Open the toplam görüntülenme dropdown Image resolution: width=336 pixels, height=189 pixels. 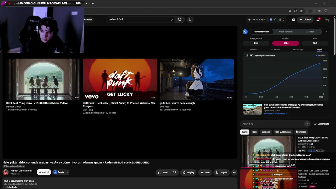click(265, 56)
